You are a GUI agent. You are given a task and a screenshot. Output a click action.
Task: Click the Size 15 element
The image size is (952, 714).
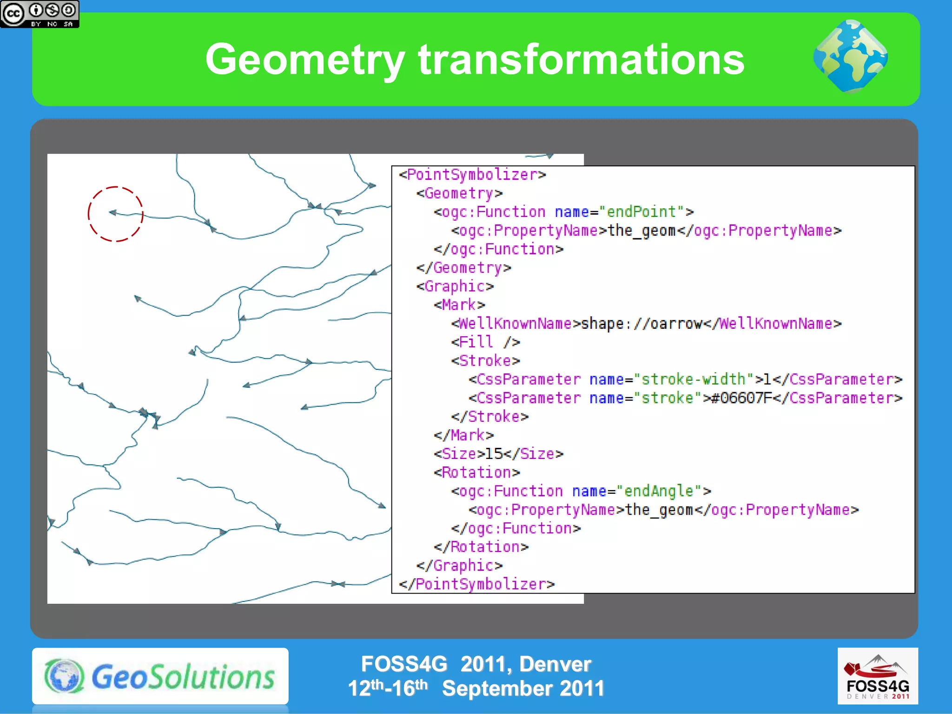click(x=498, y=454)
